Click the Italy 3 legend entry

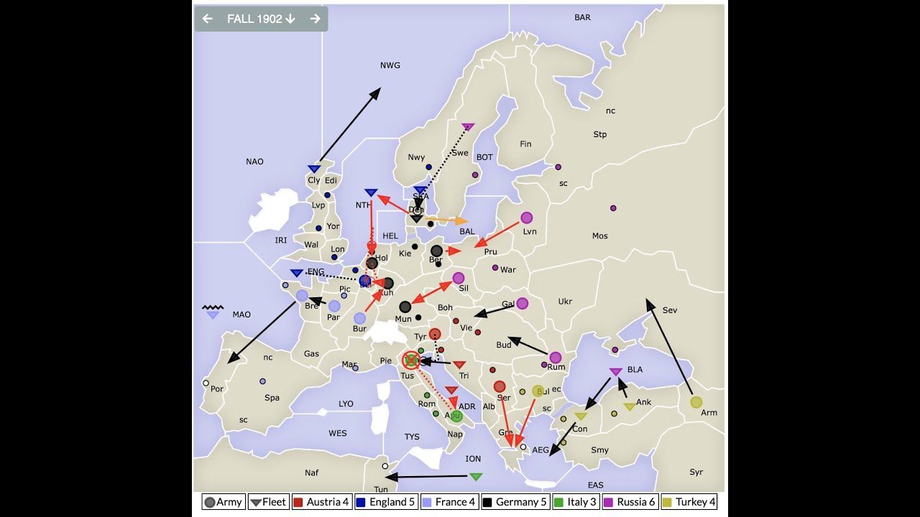coord(576,502)
